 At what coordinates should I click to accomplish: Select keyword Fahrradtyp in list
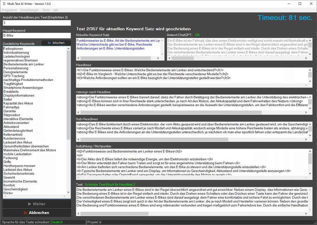(x=11, y=107)
